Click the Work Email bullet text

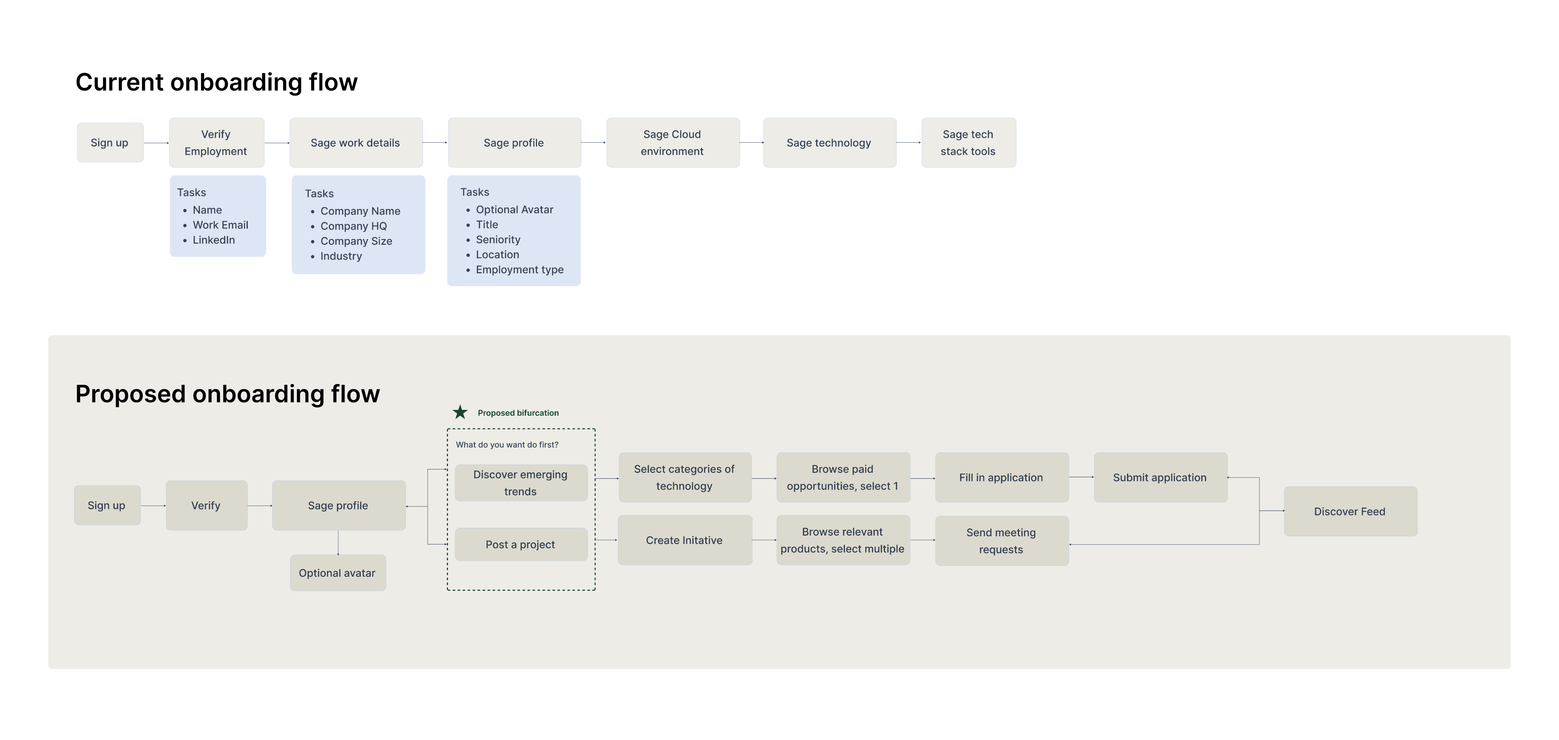click(x=220, y=225)
